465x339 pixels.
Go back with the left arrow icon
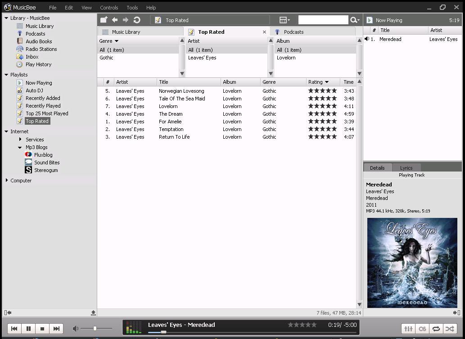click(115, 20)
